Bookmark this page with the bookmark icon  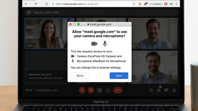pos(47,4)
